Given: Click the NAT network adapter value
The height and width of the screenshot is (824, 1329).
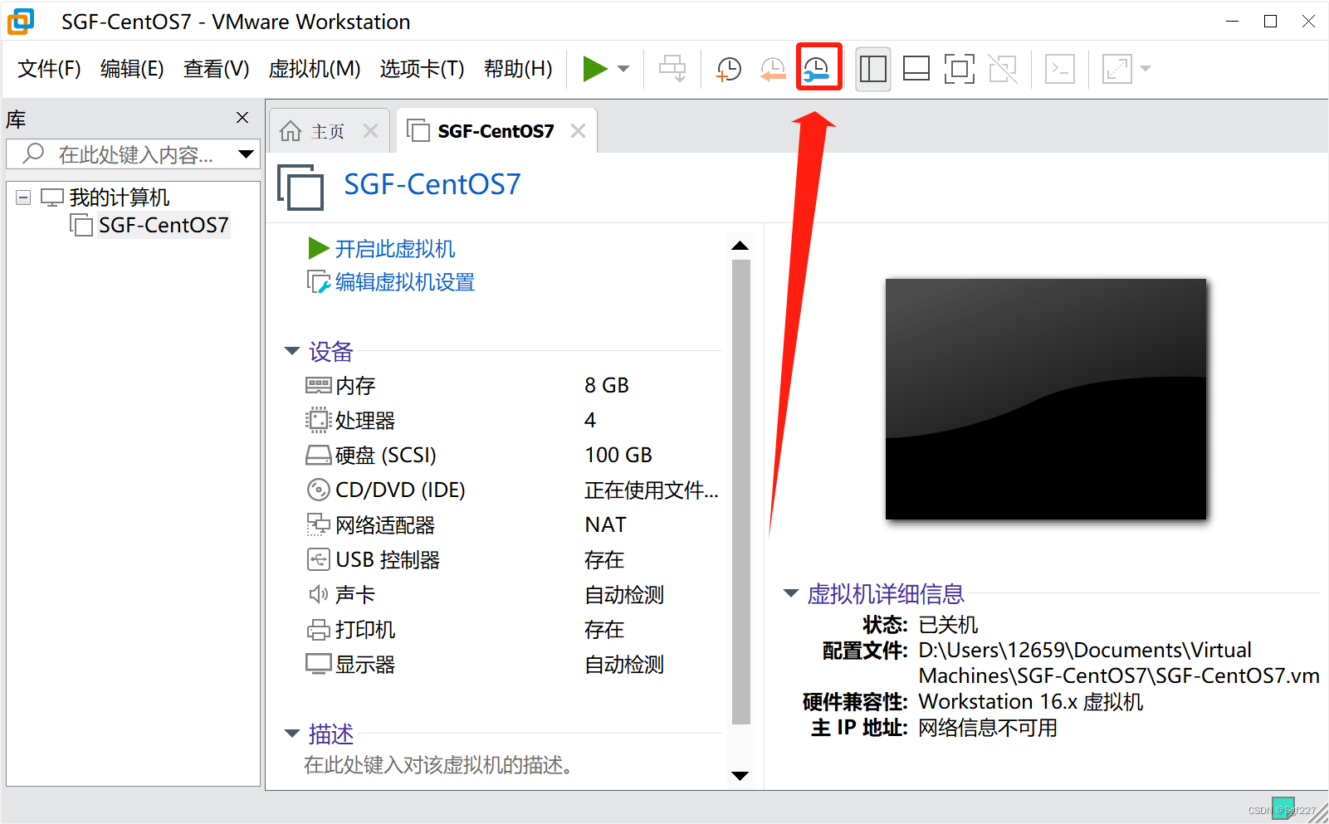Looking at the screenshot, I should 605,525.
